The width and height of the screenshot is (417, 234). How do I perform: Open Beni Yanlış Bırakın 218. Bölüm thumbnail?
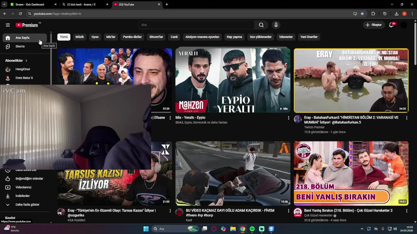[x=351, y=173]
